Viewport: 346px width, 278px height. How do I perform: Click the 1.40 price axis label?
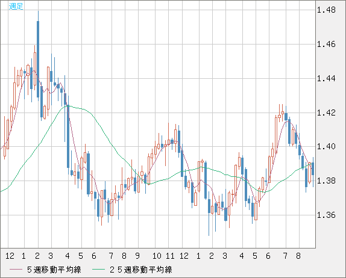(x=326, y=147)
